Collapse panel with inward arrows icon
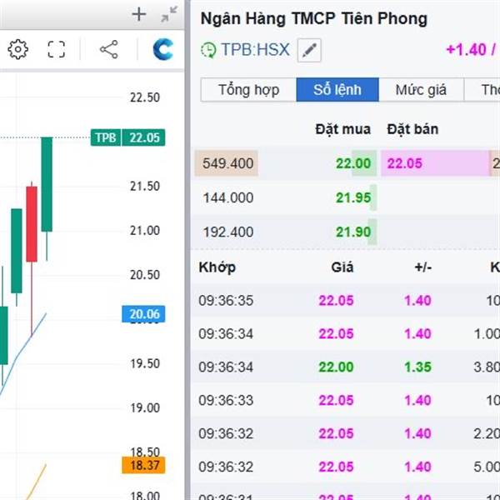 coord(169,14)
